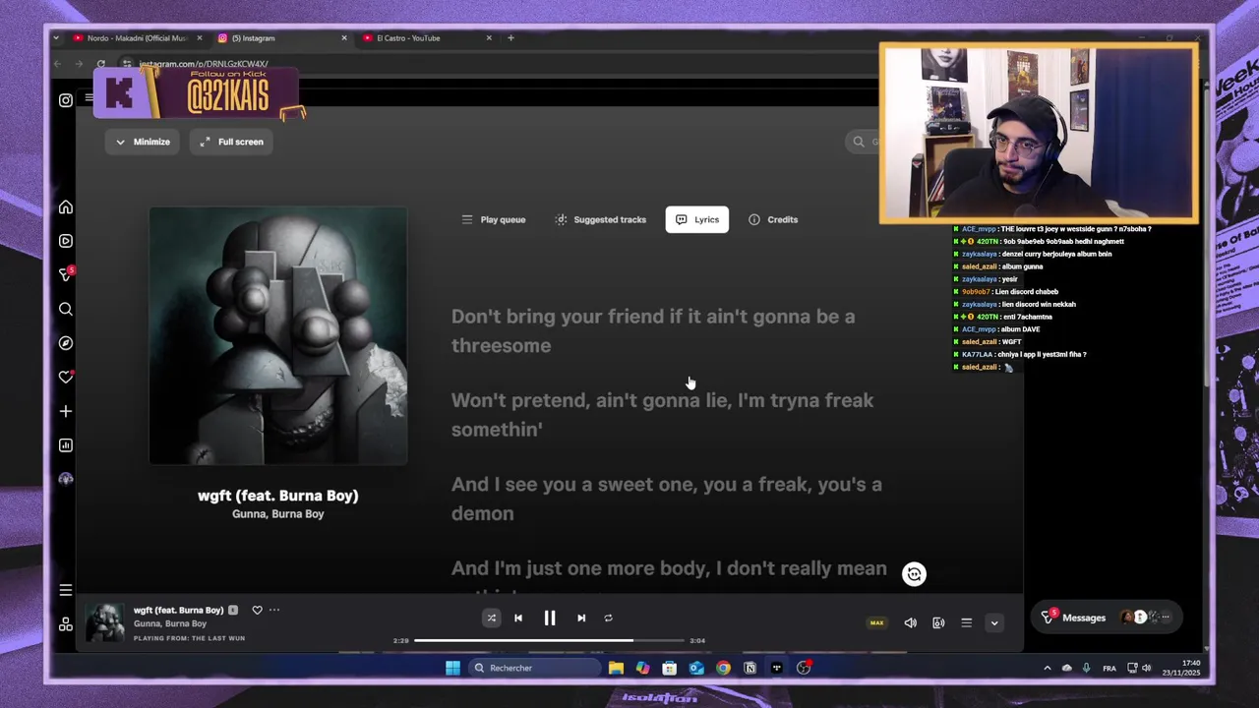Pause the playing song
The width and height of the screenshot is (1259, 708).
point(550,618)
